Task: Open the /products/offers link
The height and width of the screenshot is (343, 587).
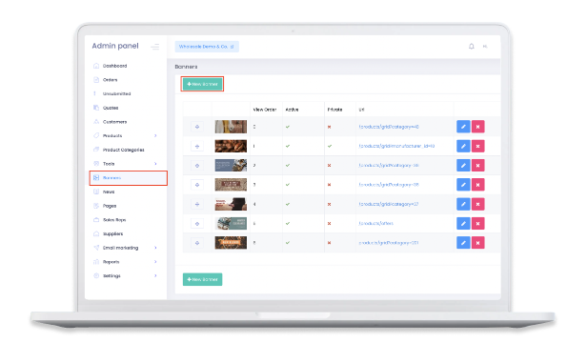Action: [x=375, y=224]
